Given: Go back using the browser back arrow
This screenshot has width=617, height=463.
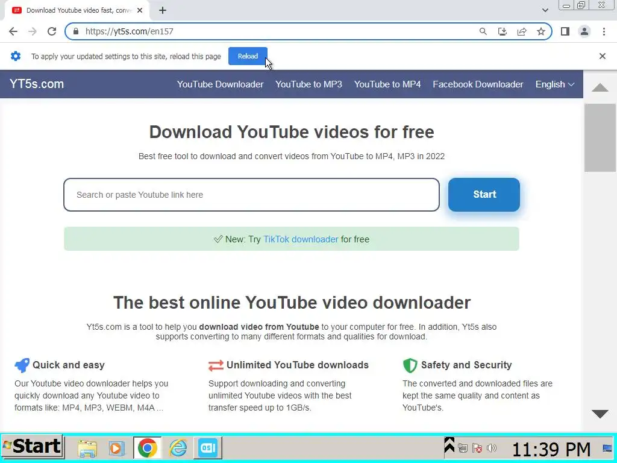Looking at the screenshot, I should tap(13, 31).
